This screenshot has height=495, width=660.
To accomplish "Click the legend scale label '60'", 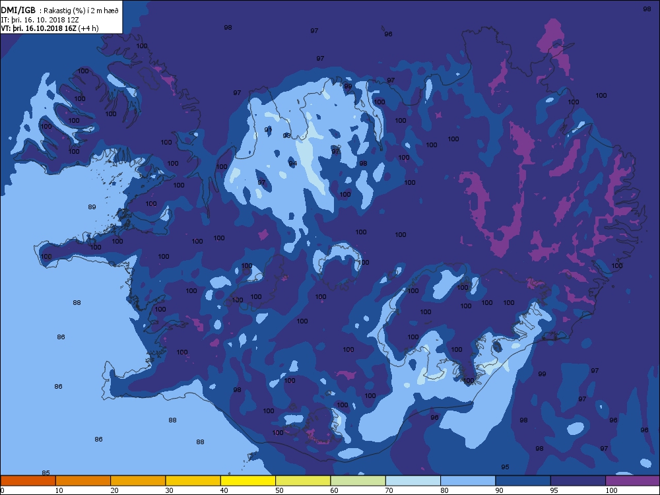I will coord(334,490).
